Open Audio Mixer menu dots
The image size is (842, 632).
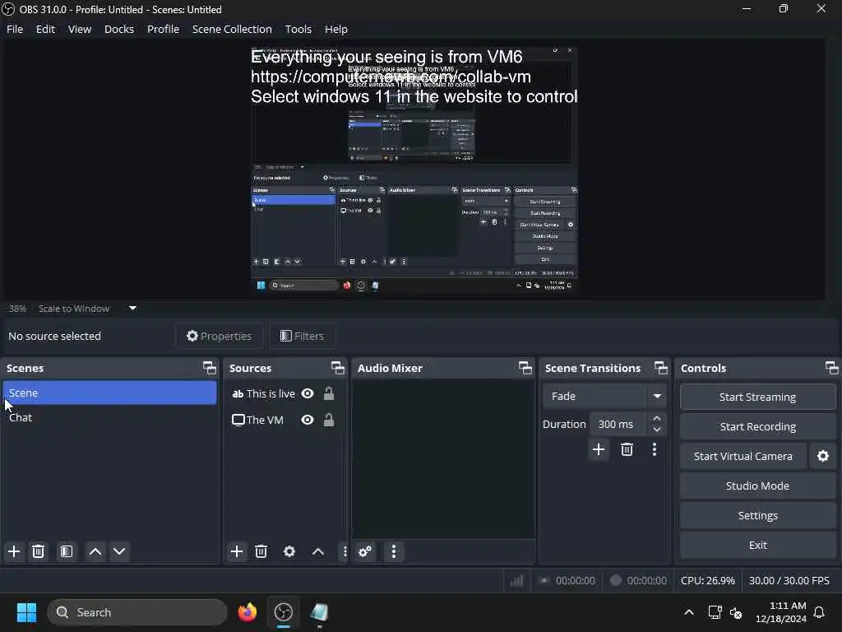click(x=394, y=551)
